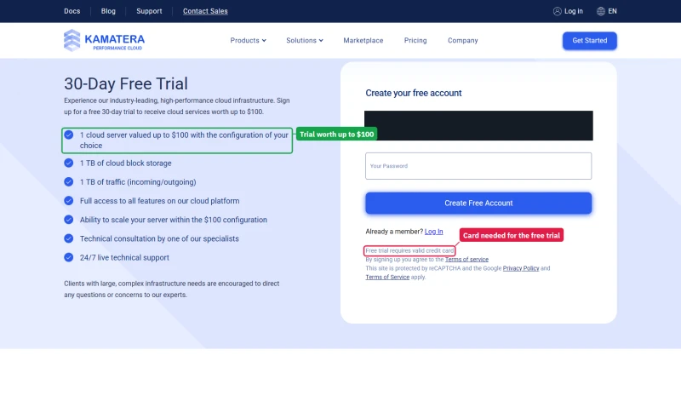681x413 pixels.
Task: Open the Marketplace page
Action: click(x=363, y=40)
